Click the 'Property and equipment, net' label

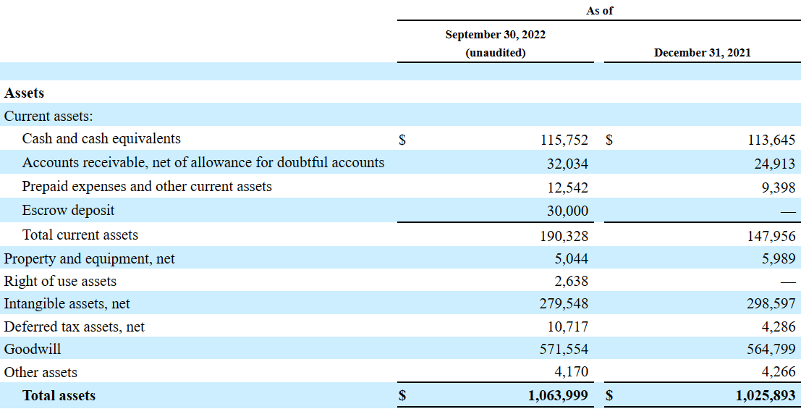click(89, 258)
